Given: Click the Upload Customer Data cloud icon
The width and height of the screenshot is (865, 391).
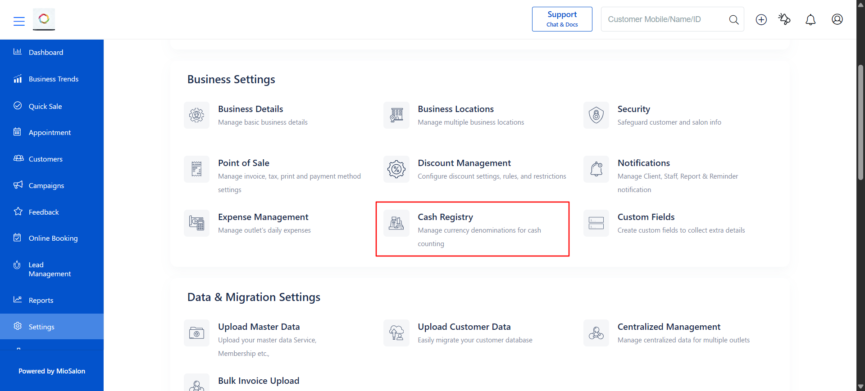Looking at the screenshot, I should point(396,333).
